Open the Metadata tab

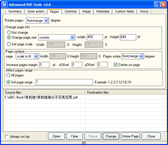pyautogui.click(x=103, y=11)
